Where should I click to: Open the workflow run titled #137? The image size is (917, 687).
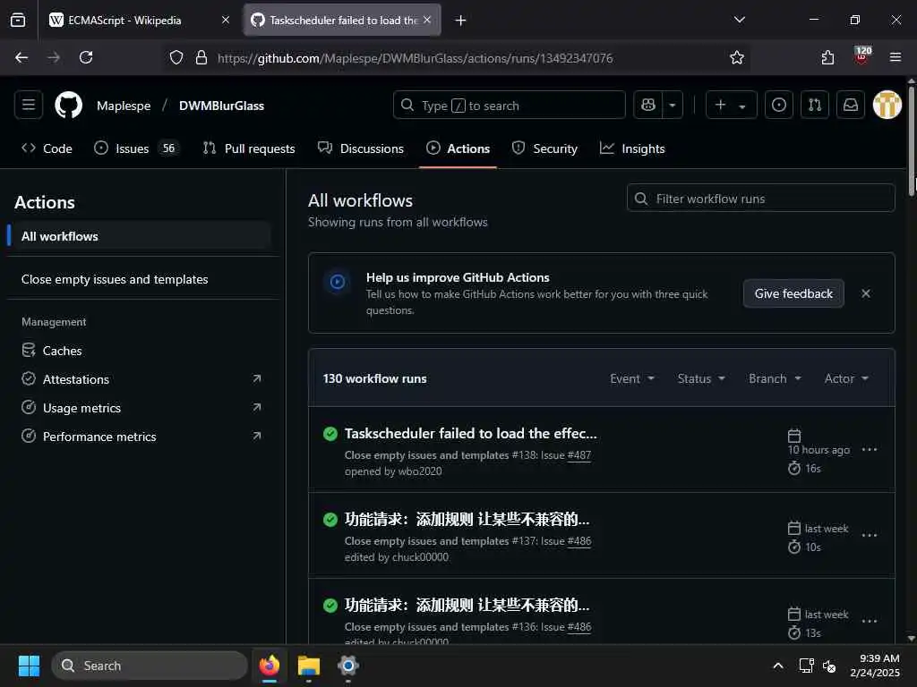click(x=467, y=520)
